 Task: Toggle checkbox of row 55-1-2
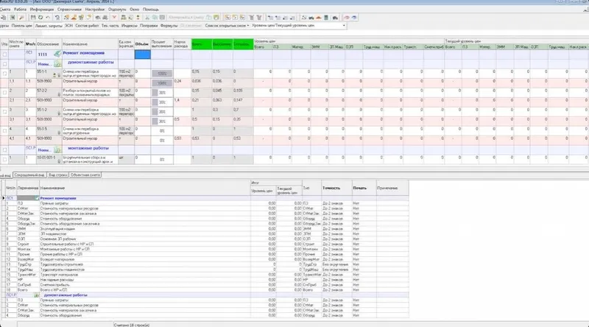coord(4,112)
